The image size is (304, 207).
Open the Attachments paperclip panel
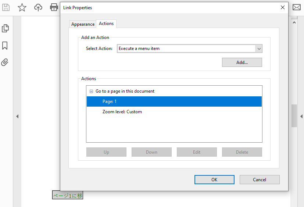click(5, 62)
